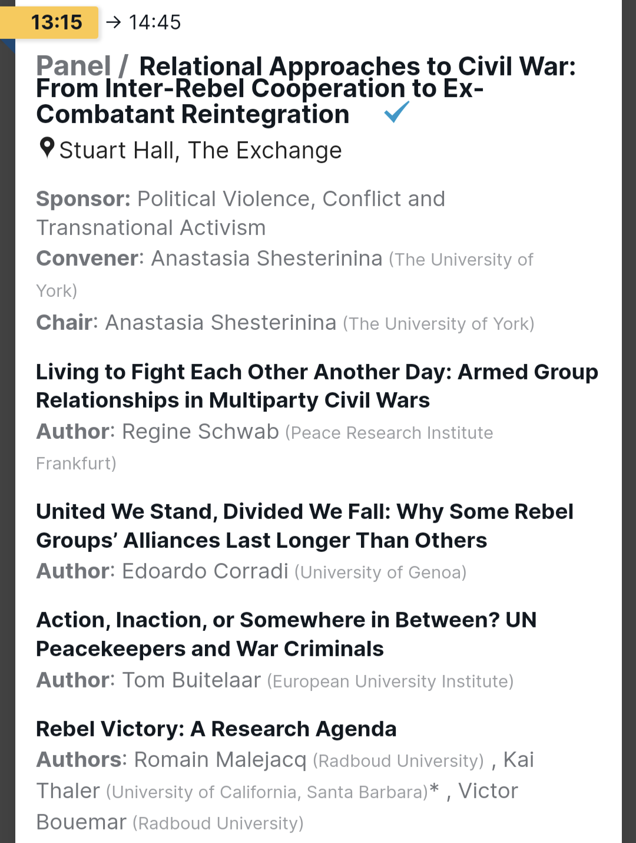
Task: Select author Romain Malejacq
Action: click(x=220, y=760)
